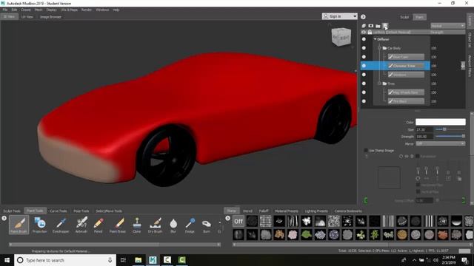Viewport: 474px width, 266px height.
Task: Select the Clone tool
Action: [136, 225]
